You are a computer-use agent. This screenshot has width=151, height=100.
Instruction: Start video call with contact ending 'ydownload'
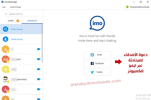tap(39, 79)
